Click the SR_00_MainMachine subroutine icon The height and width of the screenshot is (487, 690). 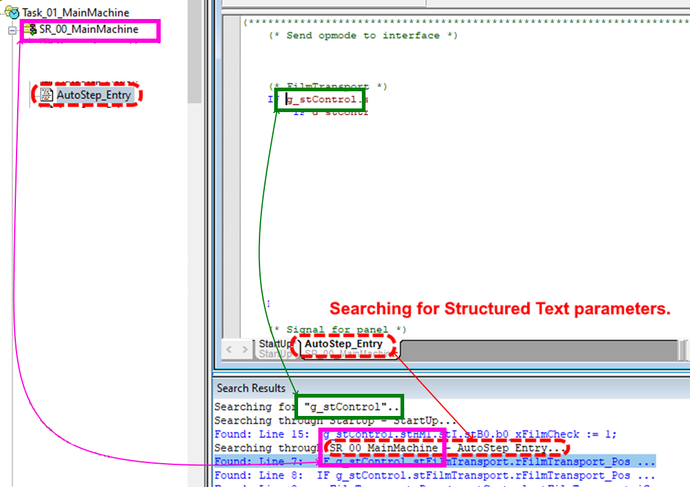tap(30, 29)
